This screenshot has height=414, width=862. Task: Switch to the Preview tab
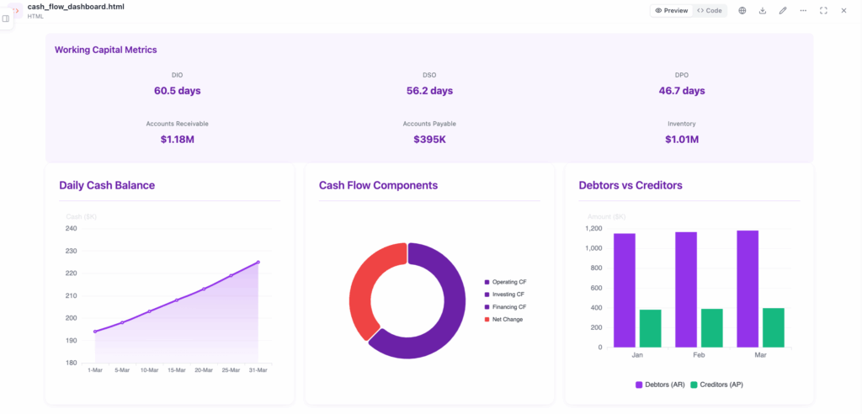(x=671, y=10)
